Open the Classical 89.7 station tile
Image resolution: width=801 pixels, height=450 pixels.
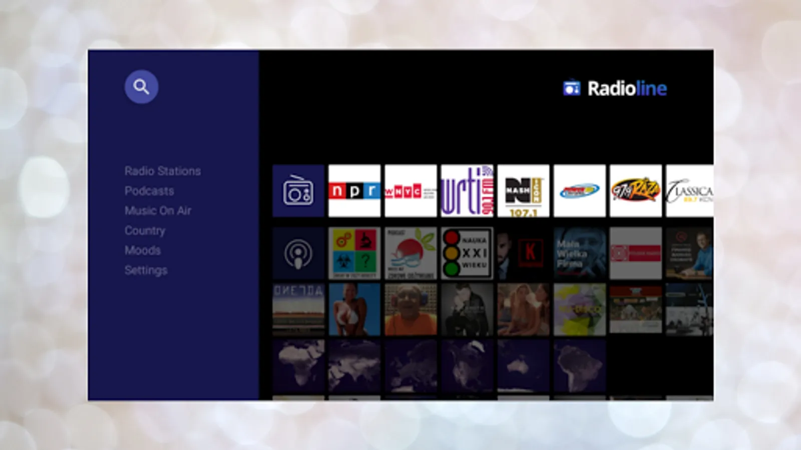[690, 191]
